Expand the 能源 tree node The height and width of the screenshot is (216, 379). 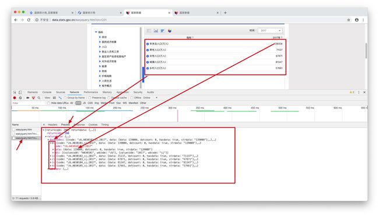coord(100,67)
